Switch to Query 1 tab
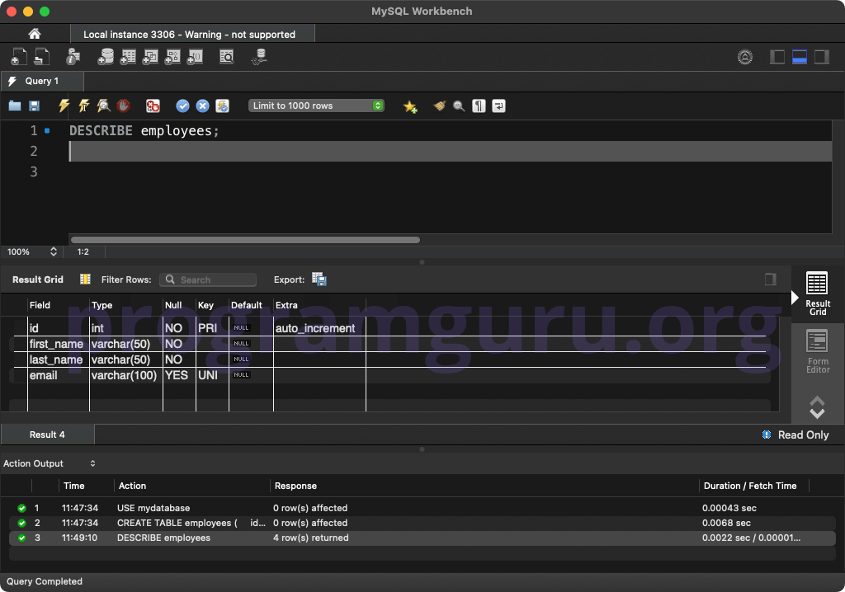Viewport: 845px width, 592px height. click(x=42, y=81)
